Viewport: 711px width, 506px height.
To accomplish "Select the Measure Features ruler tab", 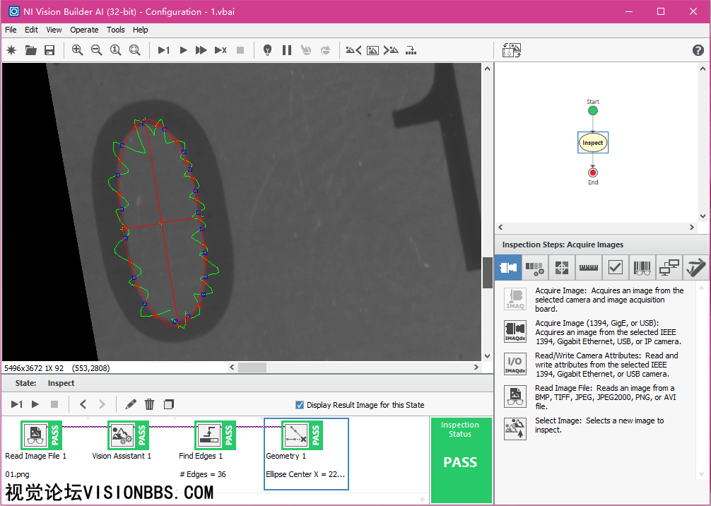I will coord(588,268).
